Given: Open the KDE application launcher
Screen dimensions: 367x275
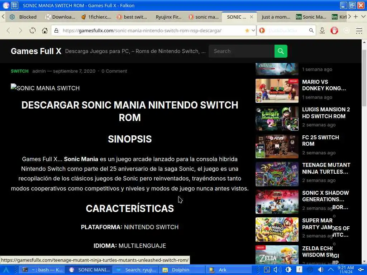Looking at the screenshot, I should 6,270.
